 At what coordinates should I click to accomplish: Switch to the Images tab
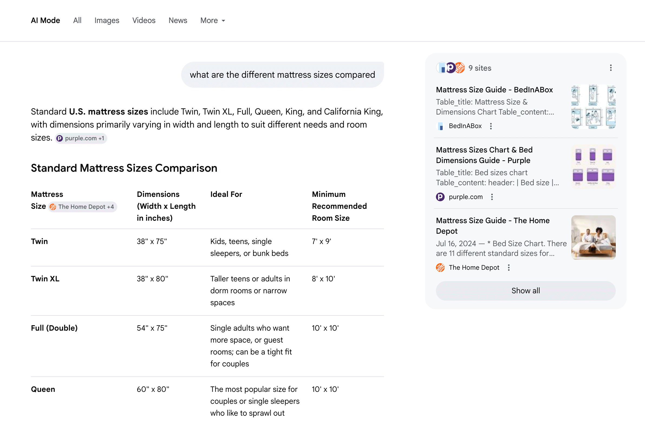pos(107,21)
